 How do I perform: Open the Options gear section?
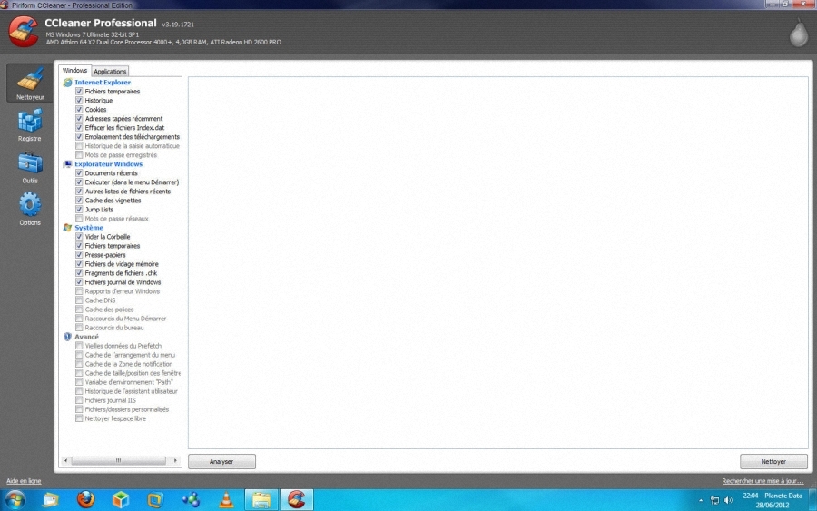coord(30,209)
